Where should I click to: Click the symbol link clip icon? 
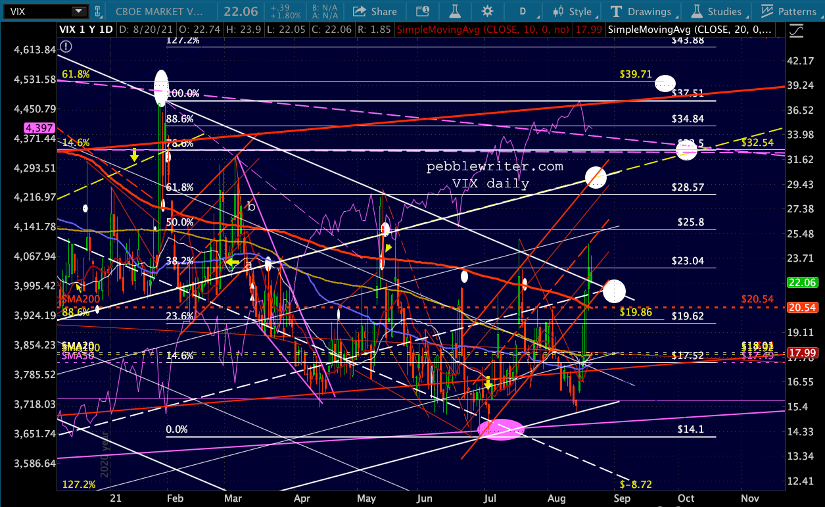point(97,11)
